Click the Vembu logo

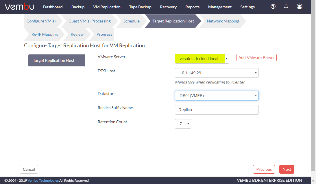pyautogui.click(x=20, y=7)
